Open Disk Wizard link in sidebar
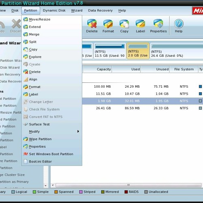203x203 pixels. point(10,67)
